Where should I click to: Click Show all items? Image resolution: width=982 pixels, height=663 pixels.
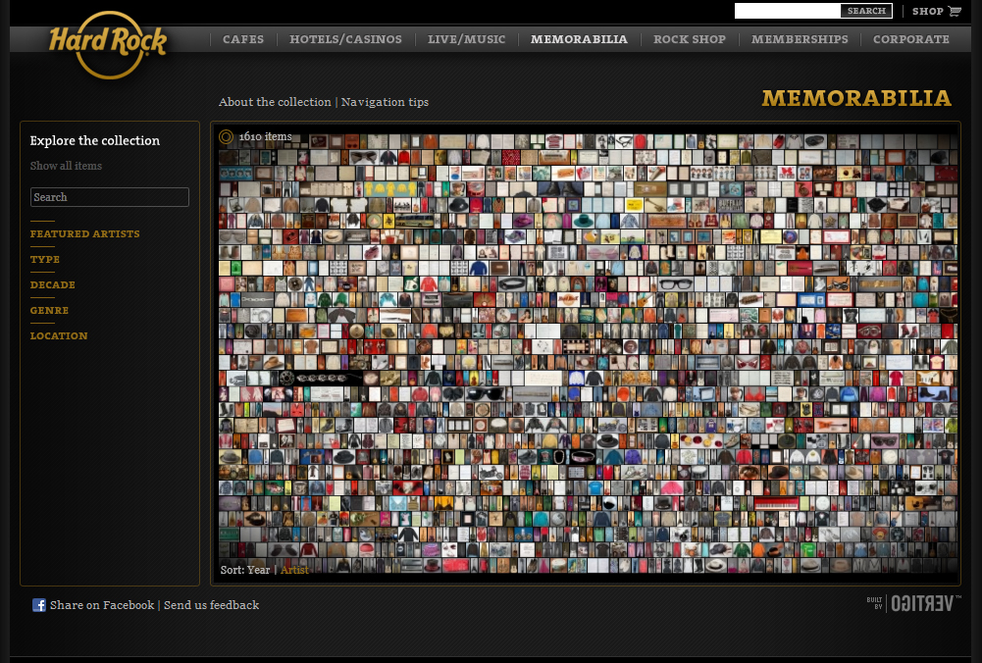65,166
